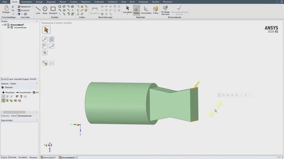The height and width of the screenshot is (159, 284).
Task: Collapse the Konstruktion2 tree node
Action: click(3, 25)
